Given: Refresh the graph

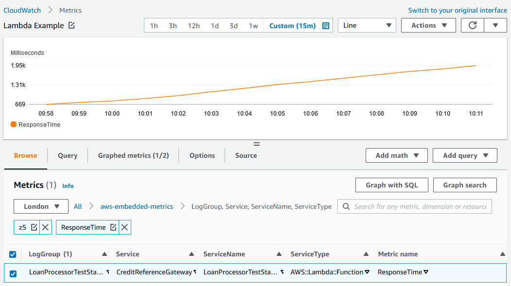Looking at the screenshot, I should coord(473,25).
